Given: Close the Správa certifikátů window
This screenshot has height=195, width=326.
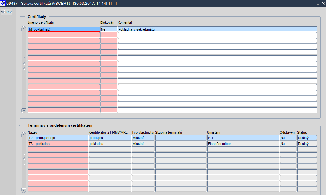Looking at the screenshot, I should [323, 3].
